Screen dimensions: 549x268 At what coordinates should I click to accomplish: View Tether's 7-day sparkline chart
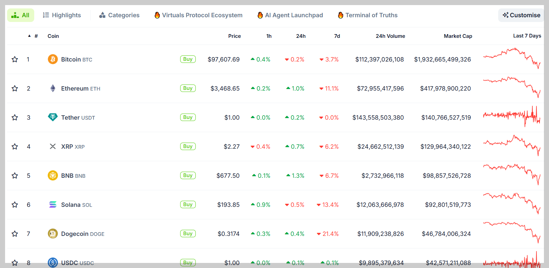512,117
